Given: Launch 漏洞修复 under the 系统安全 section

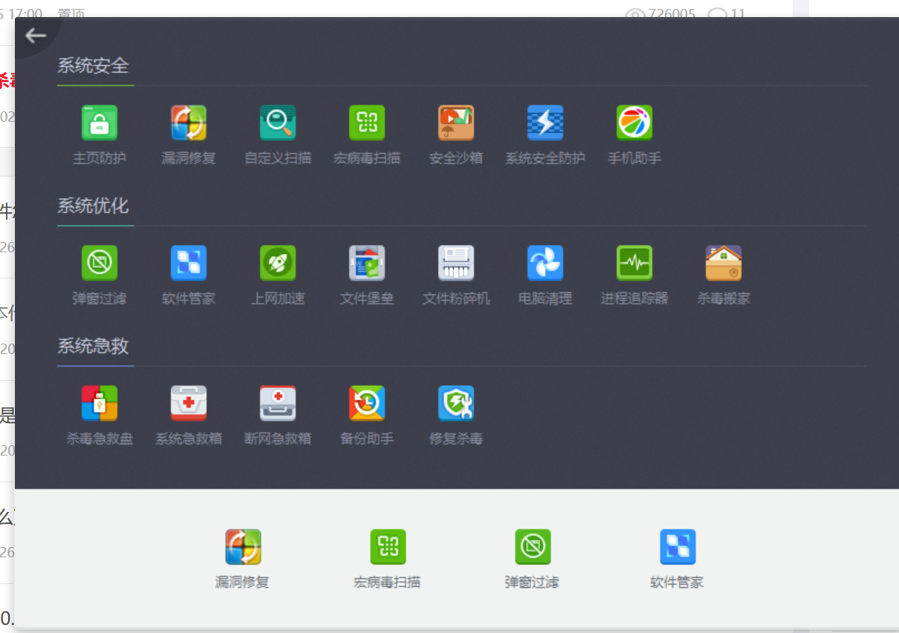Looking at the screenshot, I should (x=189, y=123).
